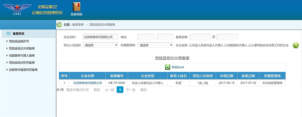The height and width of the screenshot is (117, 302).
Task: Click the HB-TP-0069 cell
Action: [x=117, y=83]
